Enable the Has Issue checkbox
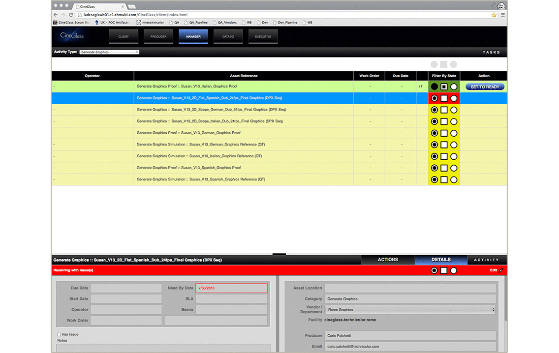Viewport: 559px width, 353px height. [59, 334]
